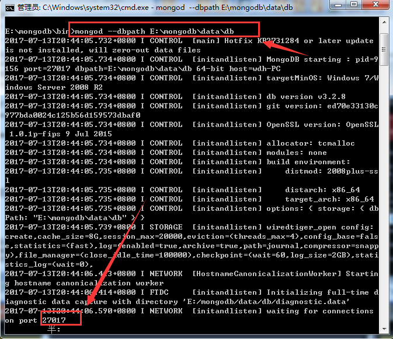393x339 pixels.
Task: Click 'modules: none' text
Action: [x=297, y=153]
